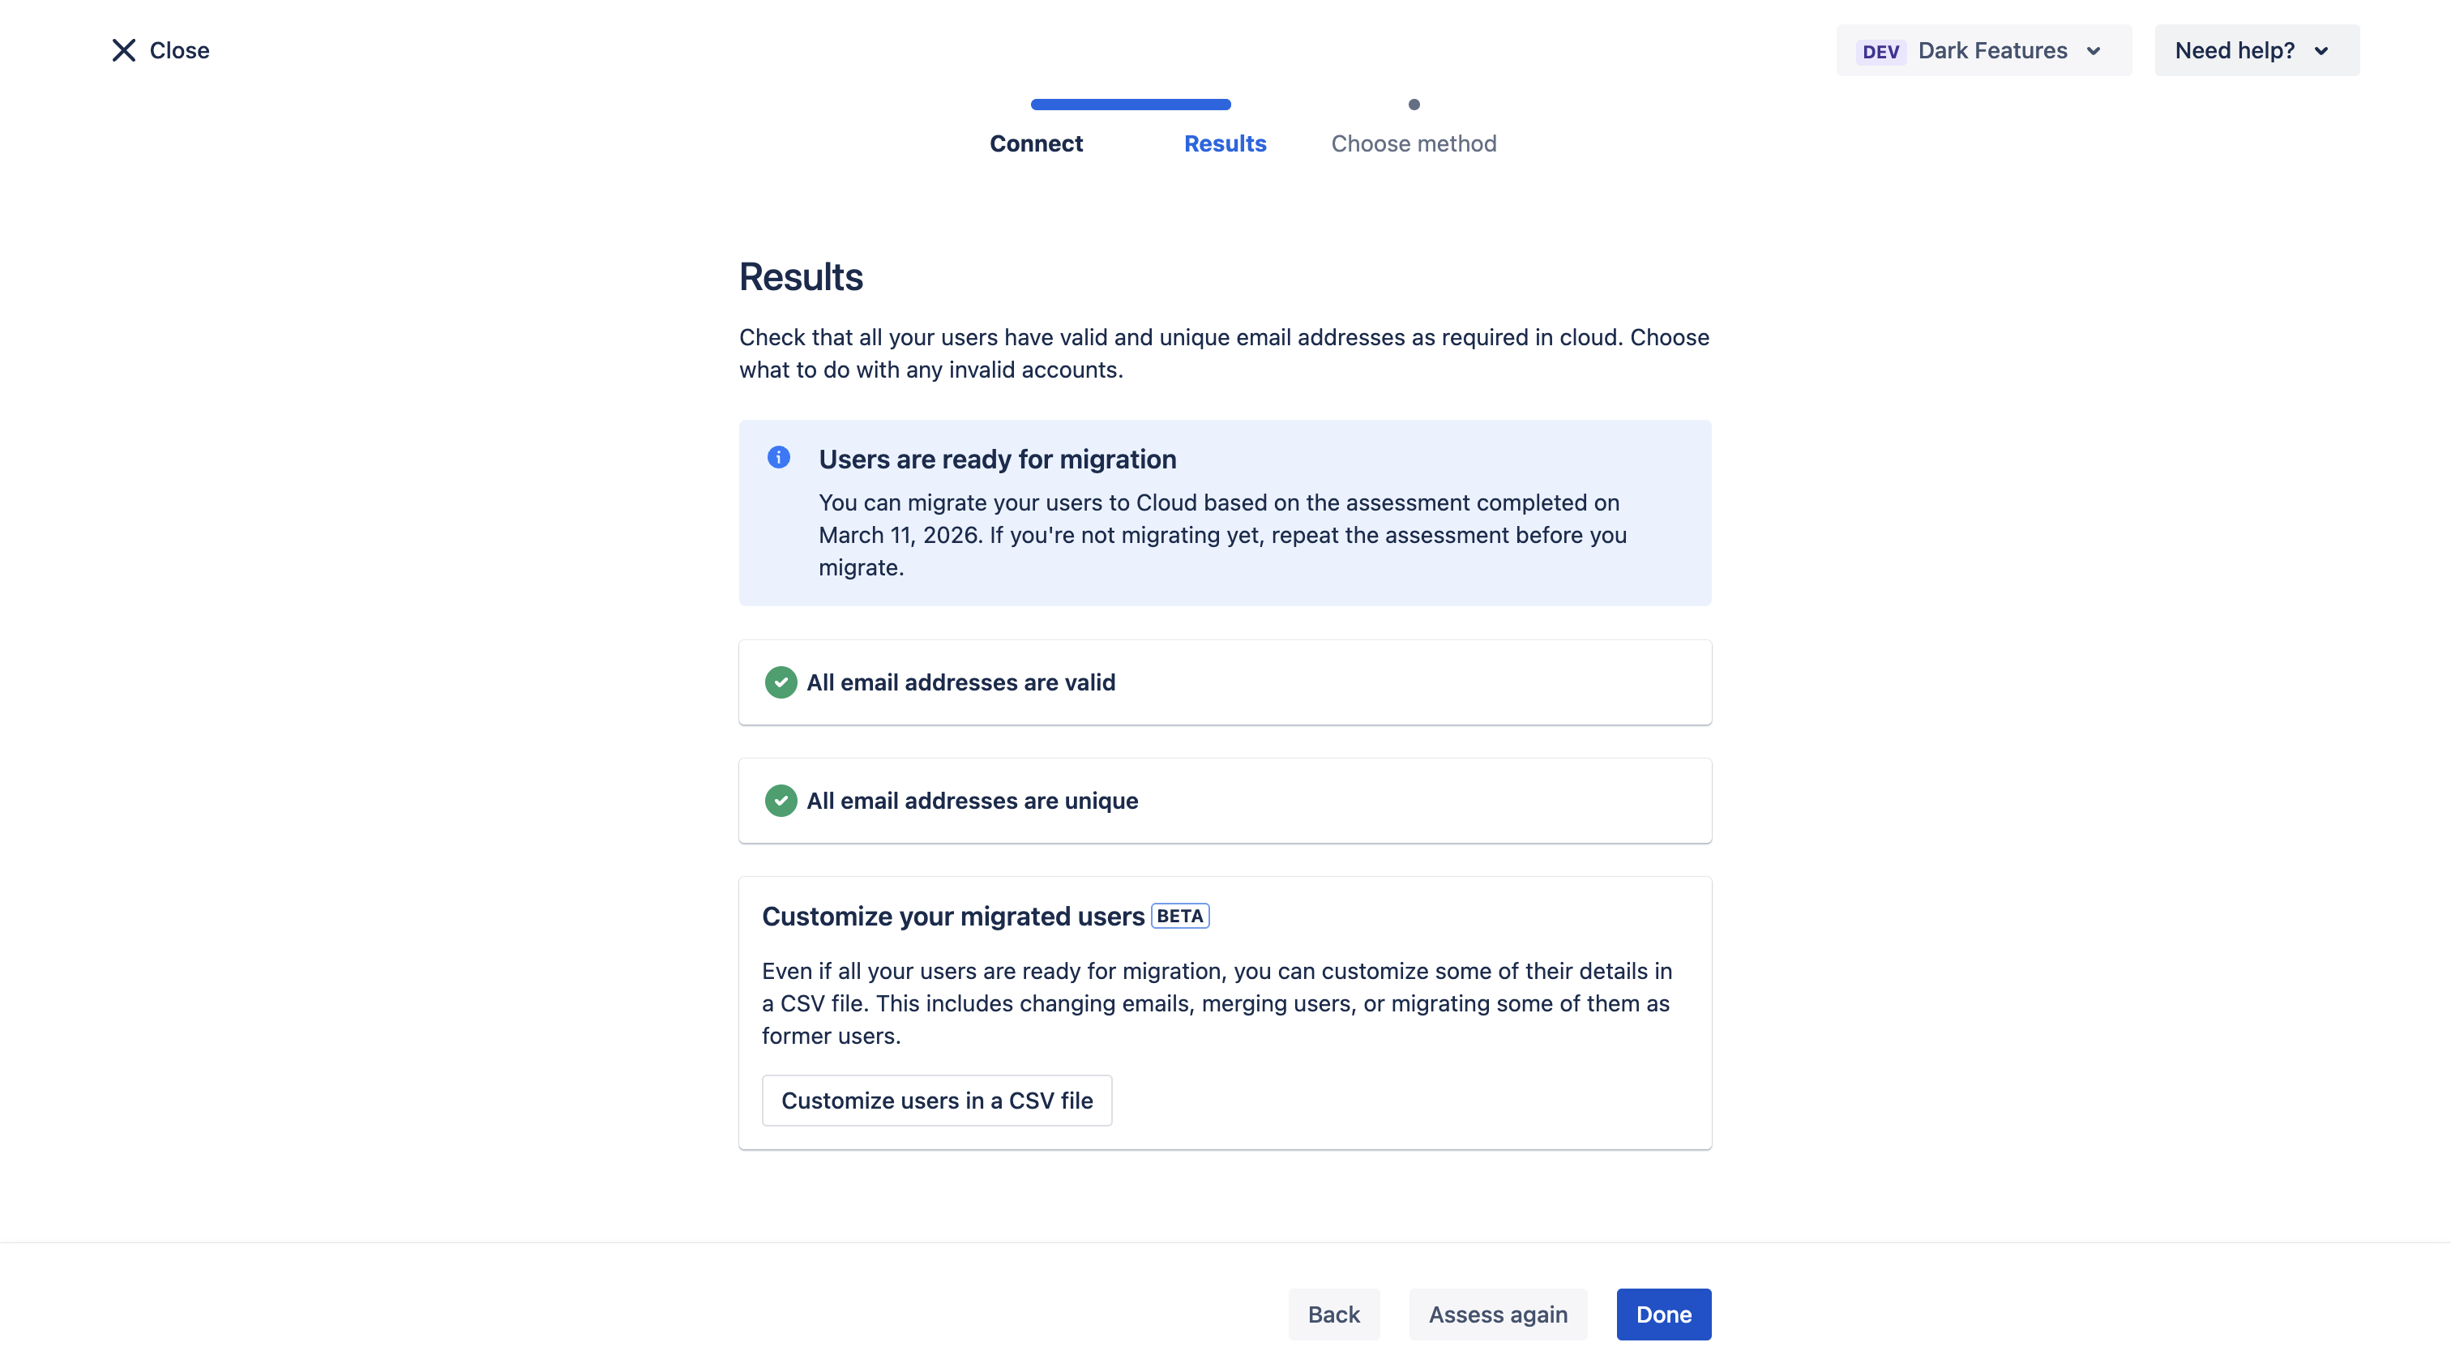Viewport: 2451px width, 1368px height.
Task: Select the Results step
Action: coord(1225,143)
